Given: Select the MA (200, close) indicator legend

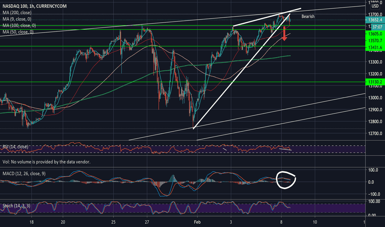Looking at the screenshot, I should point(17,12).
